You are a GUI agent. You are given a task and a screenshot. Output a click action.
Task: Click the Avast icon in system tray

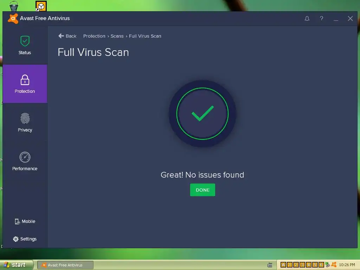[x=334, y=265]
